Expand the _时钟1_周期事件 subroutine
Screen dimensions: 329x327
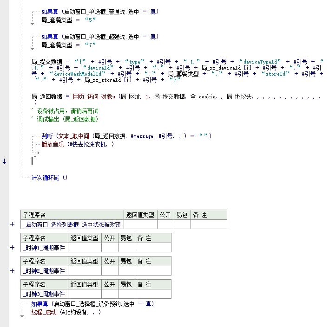point(13,248)
